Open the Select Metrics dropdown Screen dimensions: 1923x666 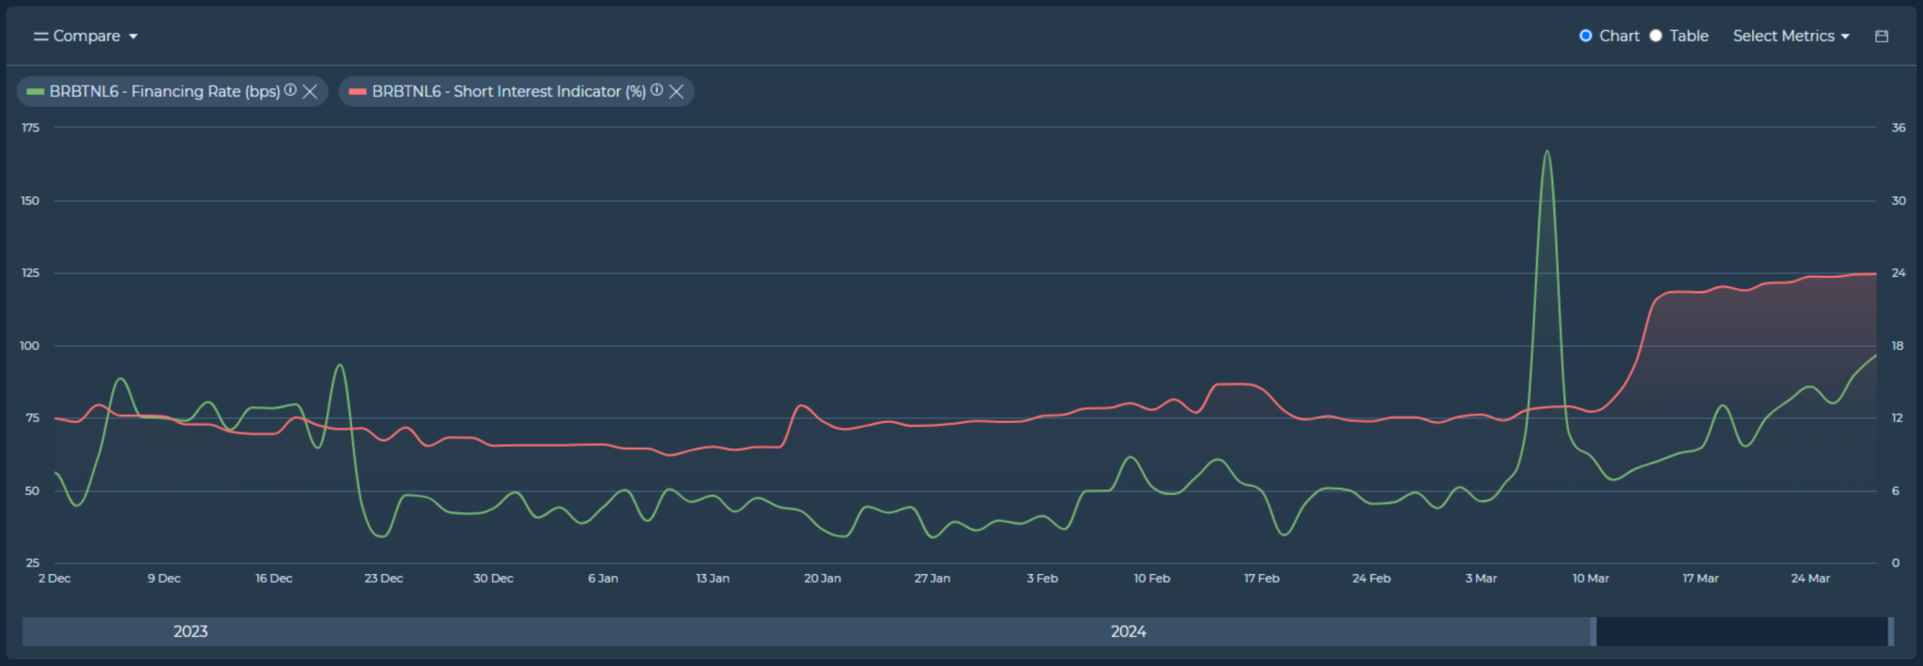pos(1791,36)
